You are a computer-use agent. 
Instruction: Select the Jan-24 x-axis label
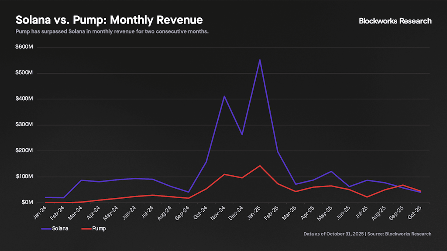40,213
